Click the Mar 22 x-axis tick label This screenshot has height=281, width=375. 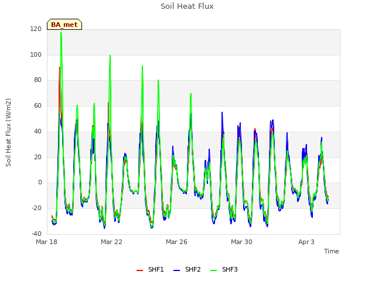pyautogui.click(x=111, y=242)
